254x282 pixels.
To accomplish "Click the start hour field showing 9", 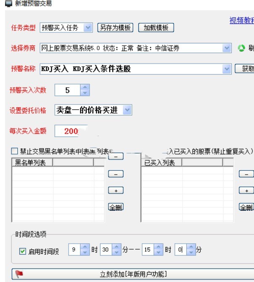I will coord(74,250).
